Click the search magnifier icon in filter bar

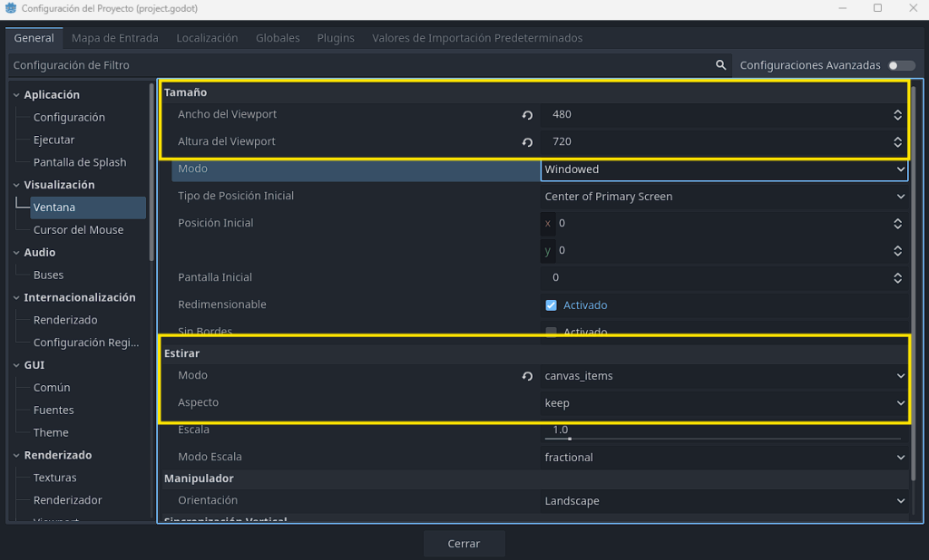(x=721, y=65)
